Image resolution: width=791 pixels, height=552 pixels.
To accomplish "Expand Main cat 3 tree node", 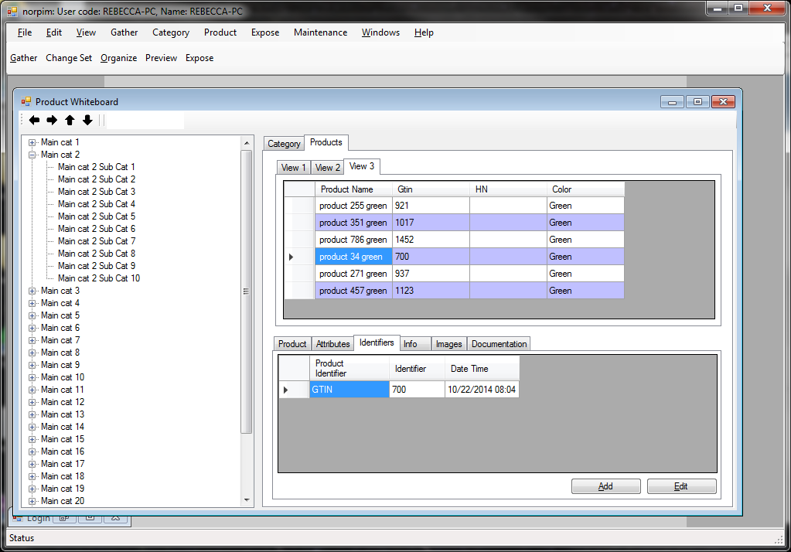I will (32, 291).
